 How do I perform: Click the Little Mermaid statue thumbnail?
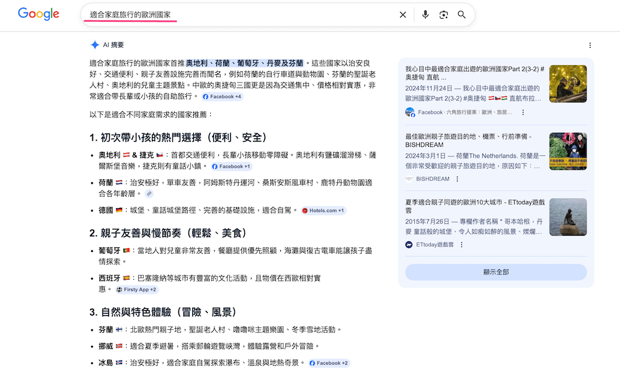point(568,217)
